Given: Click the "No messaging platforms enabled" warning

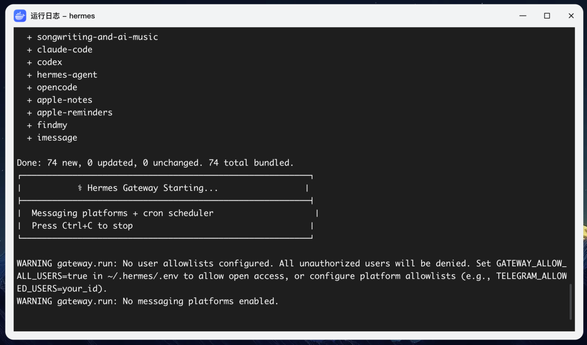Looking at the screenshot, I should [x=147, y=301].
